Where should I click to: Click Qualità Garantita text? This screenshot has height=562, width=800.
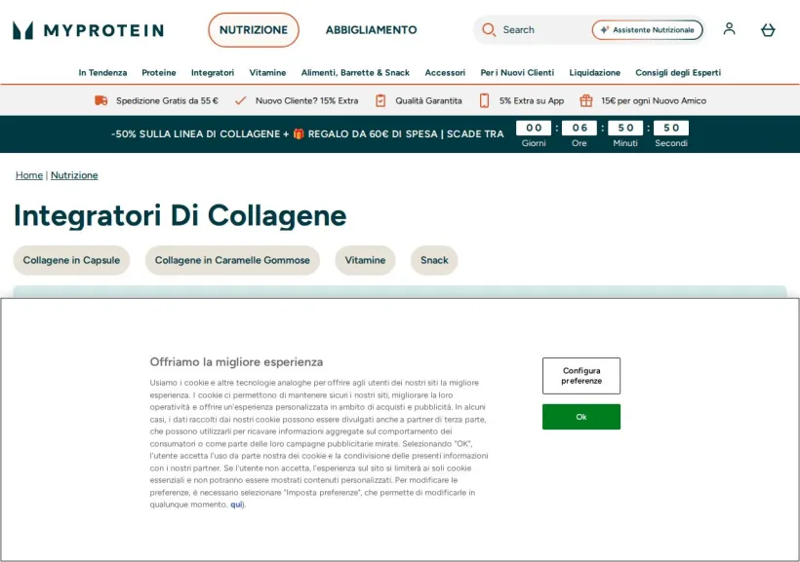click(x=428, y=101)
